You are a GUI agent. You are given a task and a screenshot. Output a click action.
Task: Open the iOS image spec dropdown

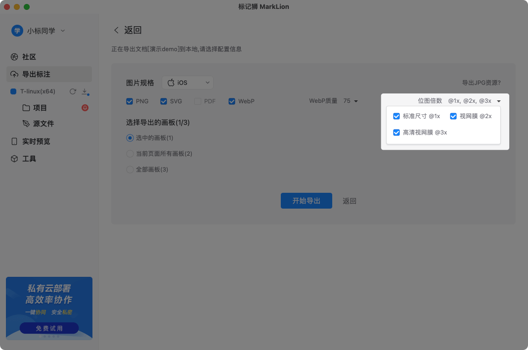click(x=188, y=83)
